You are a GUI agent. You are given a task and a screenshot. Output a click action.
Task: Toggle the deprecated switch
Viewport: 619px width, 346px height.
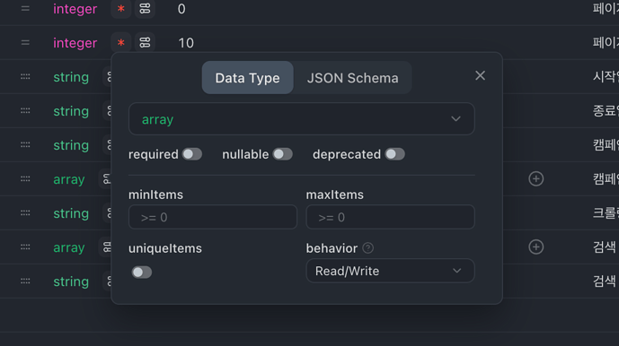coord(394,154)
